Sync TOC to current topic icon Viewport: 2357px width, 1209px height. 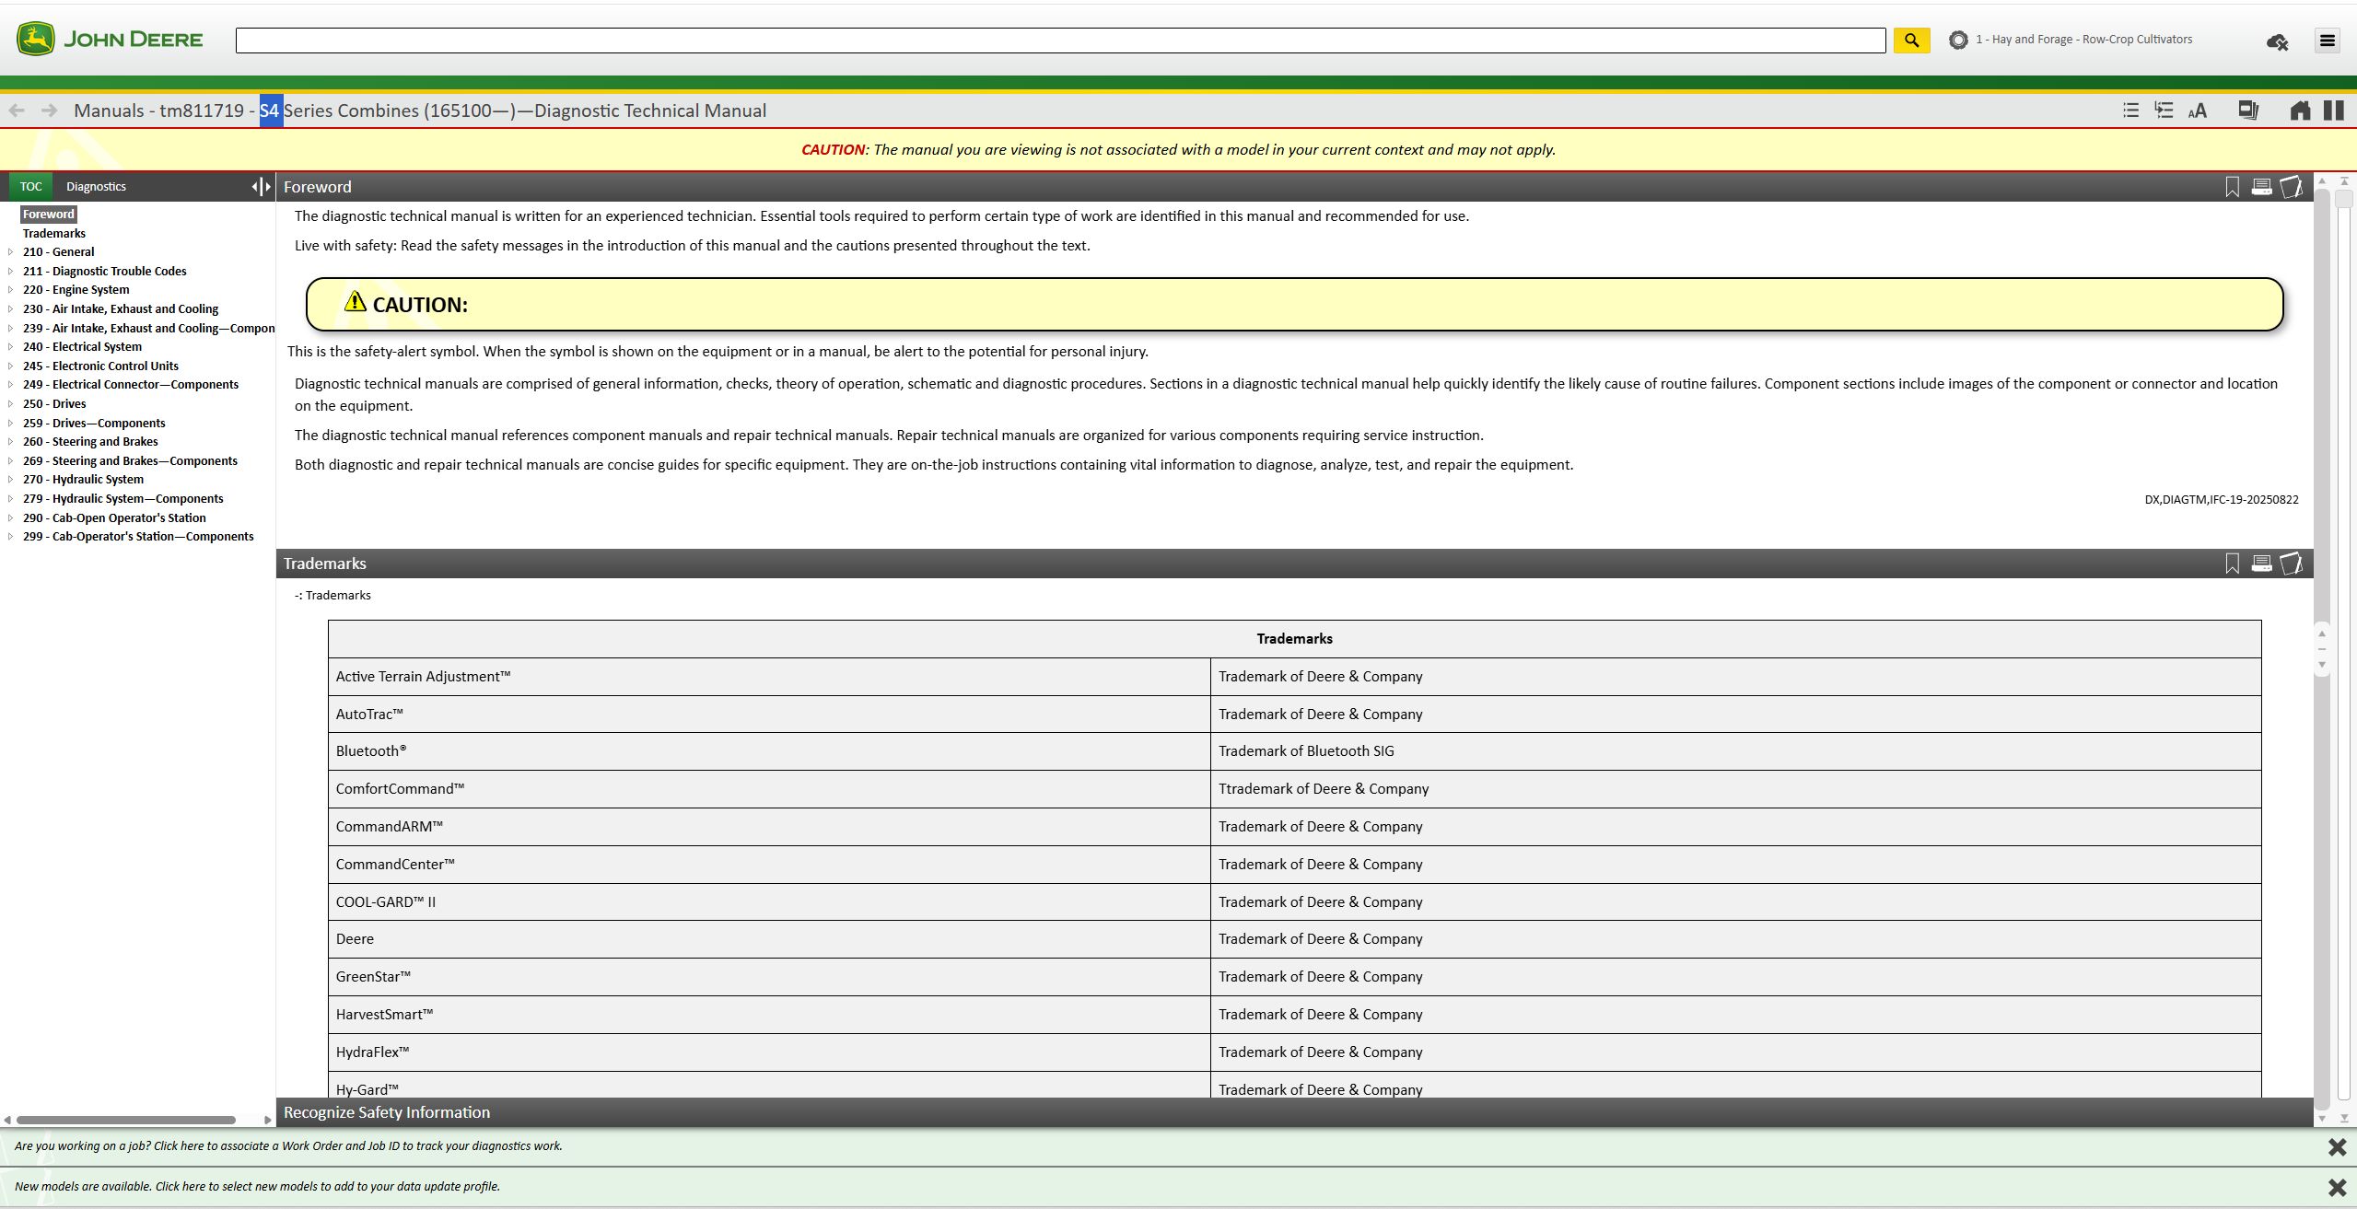(x=2163, y=110)
